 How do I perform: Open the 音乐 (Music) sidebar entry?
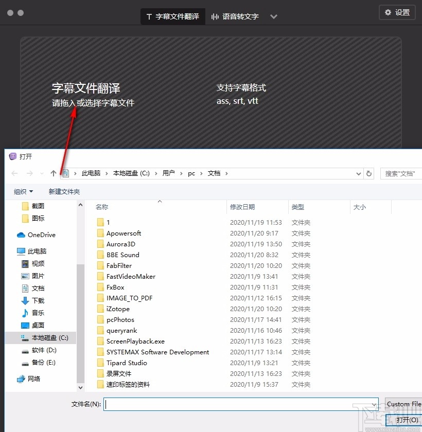(36, 313)
